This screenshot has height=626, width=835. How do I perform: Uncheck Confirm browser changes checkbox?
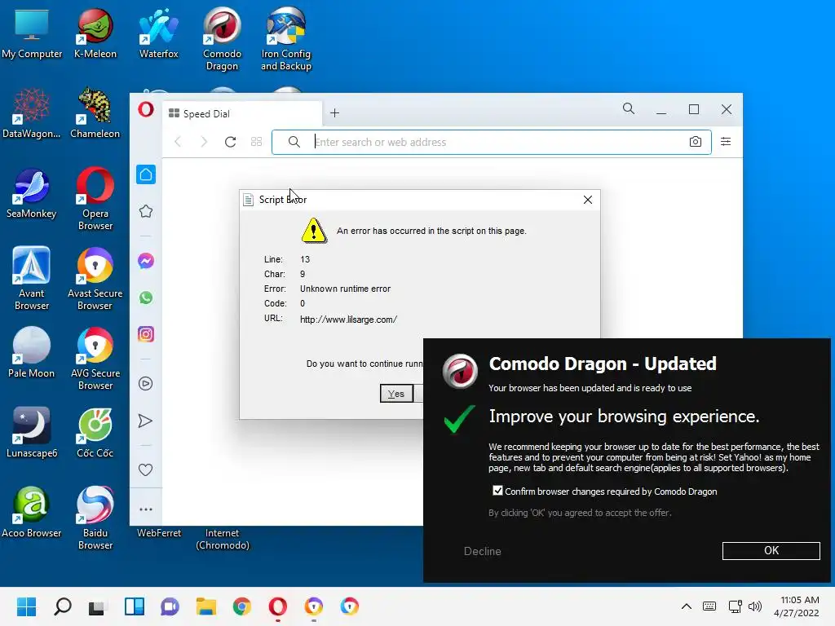click(x=498, y=491)
